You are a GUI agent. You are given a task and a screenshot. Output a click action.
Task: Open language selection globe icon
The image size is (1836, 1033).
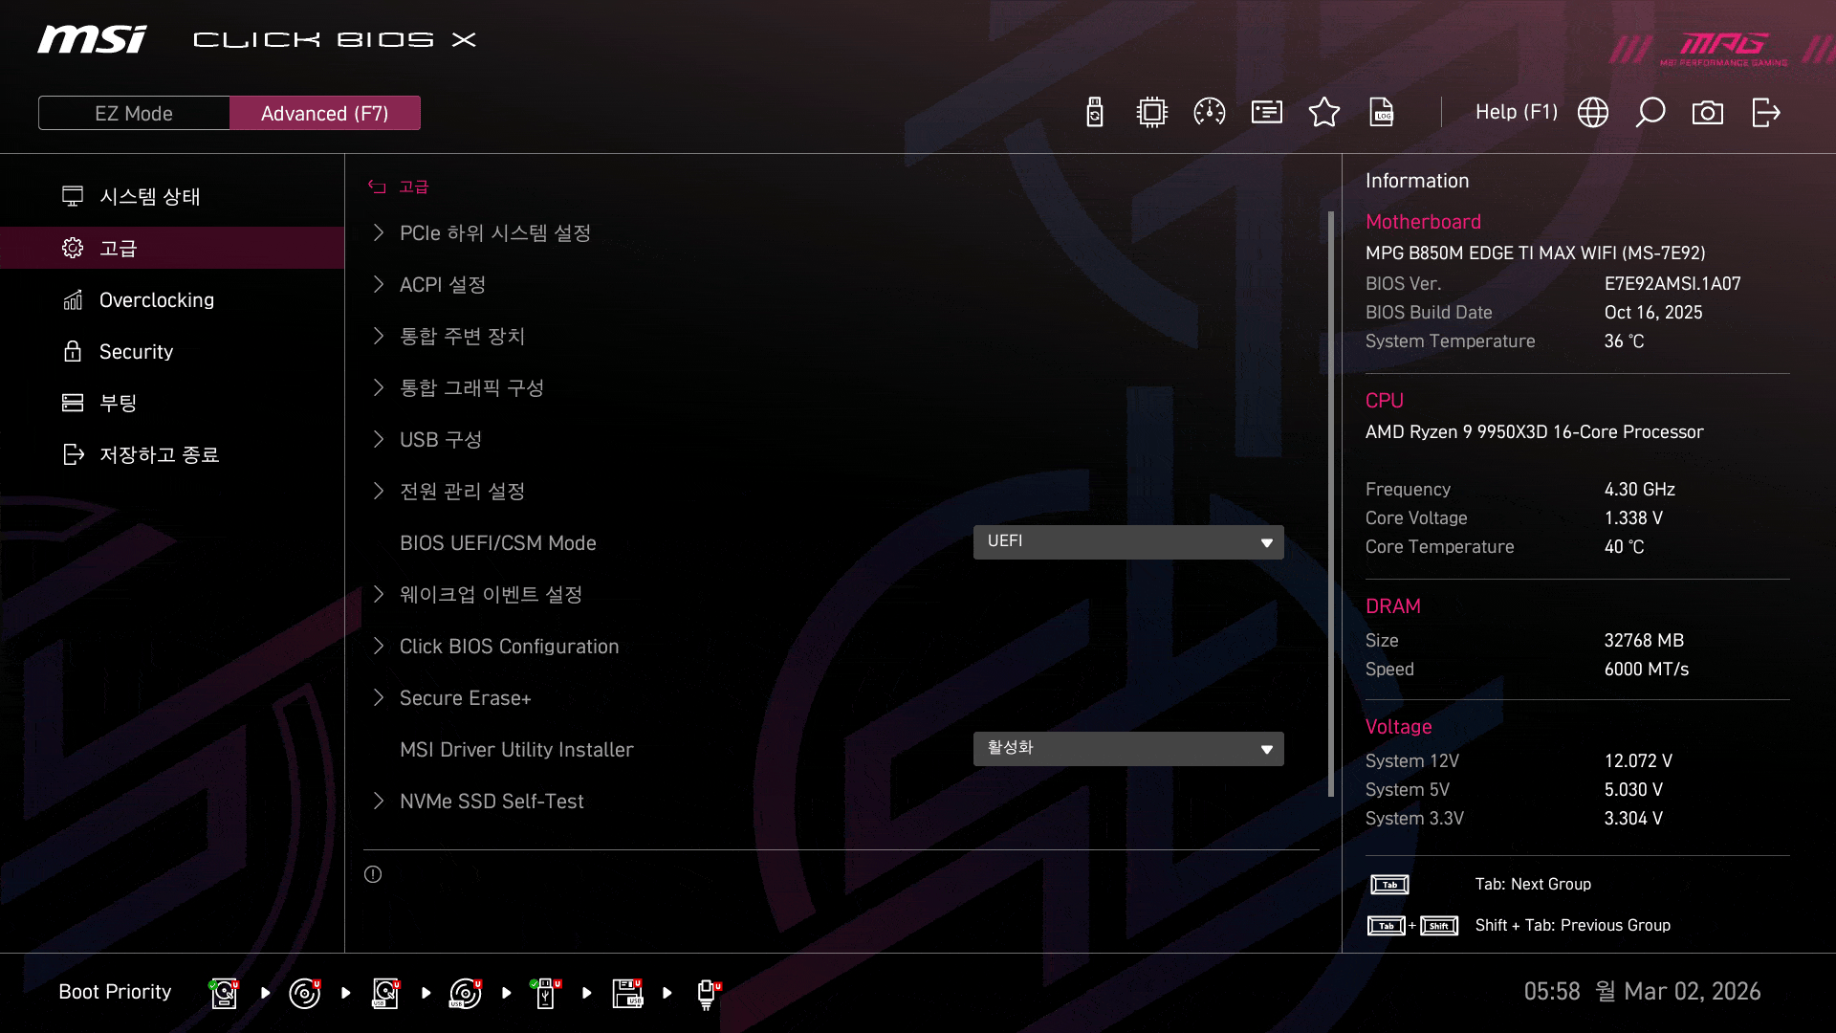coord(1592,113)
